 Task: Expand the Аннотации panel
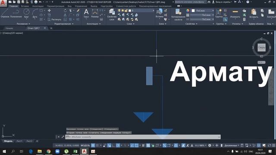click(x=94, y=24)
